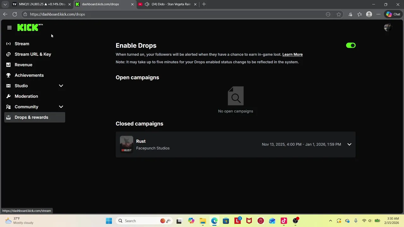The width and height of the screenshot is (404, 227).
Task: Close the dashboard.kick.com tab
Action: (x=133, y=4)
